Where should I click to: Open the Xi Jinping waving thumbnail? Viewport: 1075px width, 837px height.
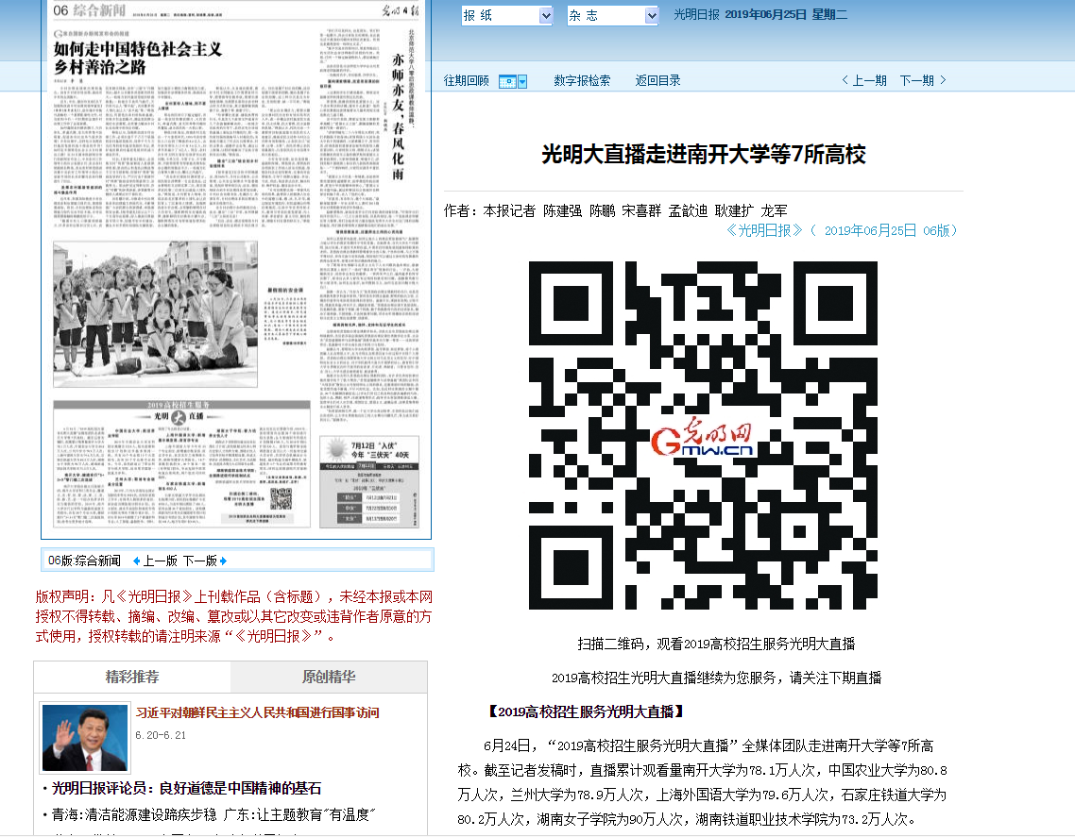point(85,738)
